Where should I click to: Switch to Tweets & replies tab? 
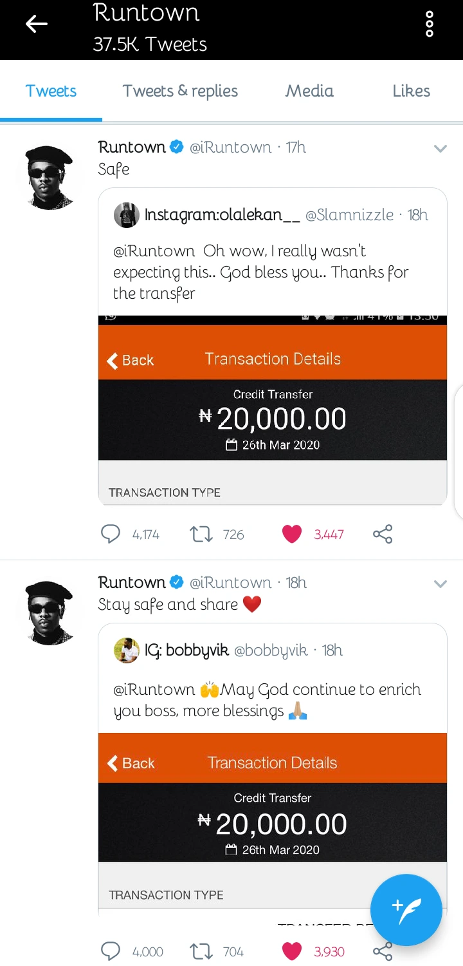click(x=180, y=91)
